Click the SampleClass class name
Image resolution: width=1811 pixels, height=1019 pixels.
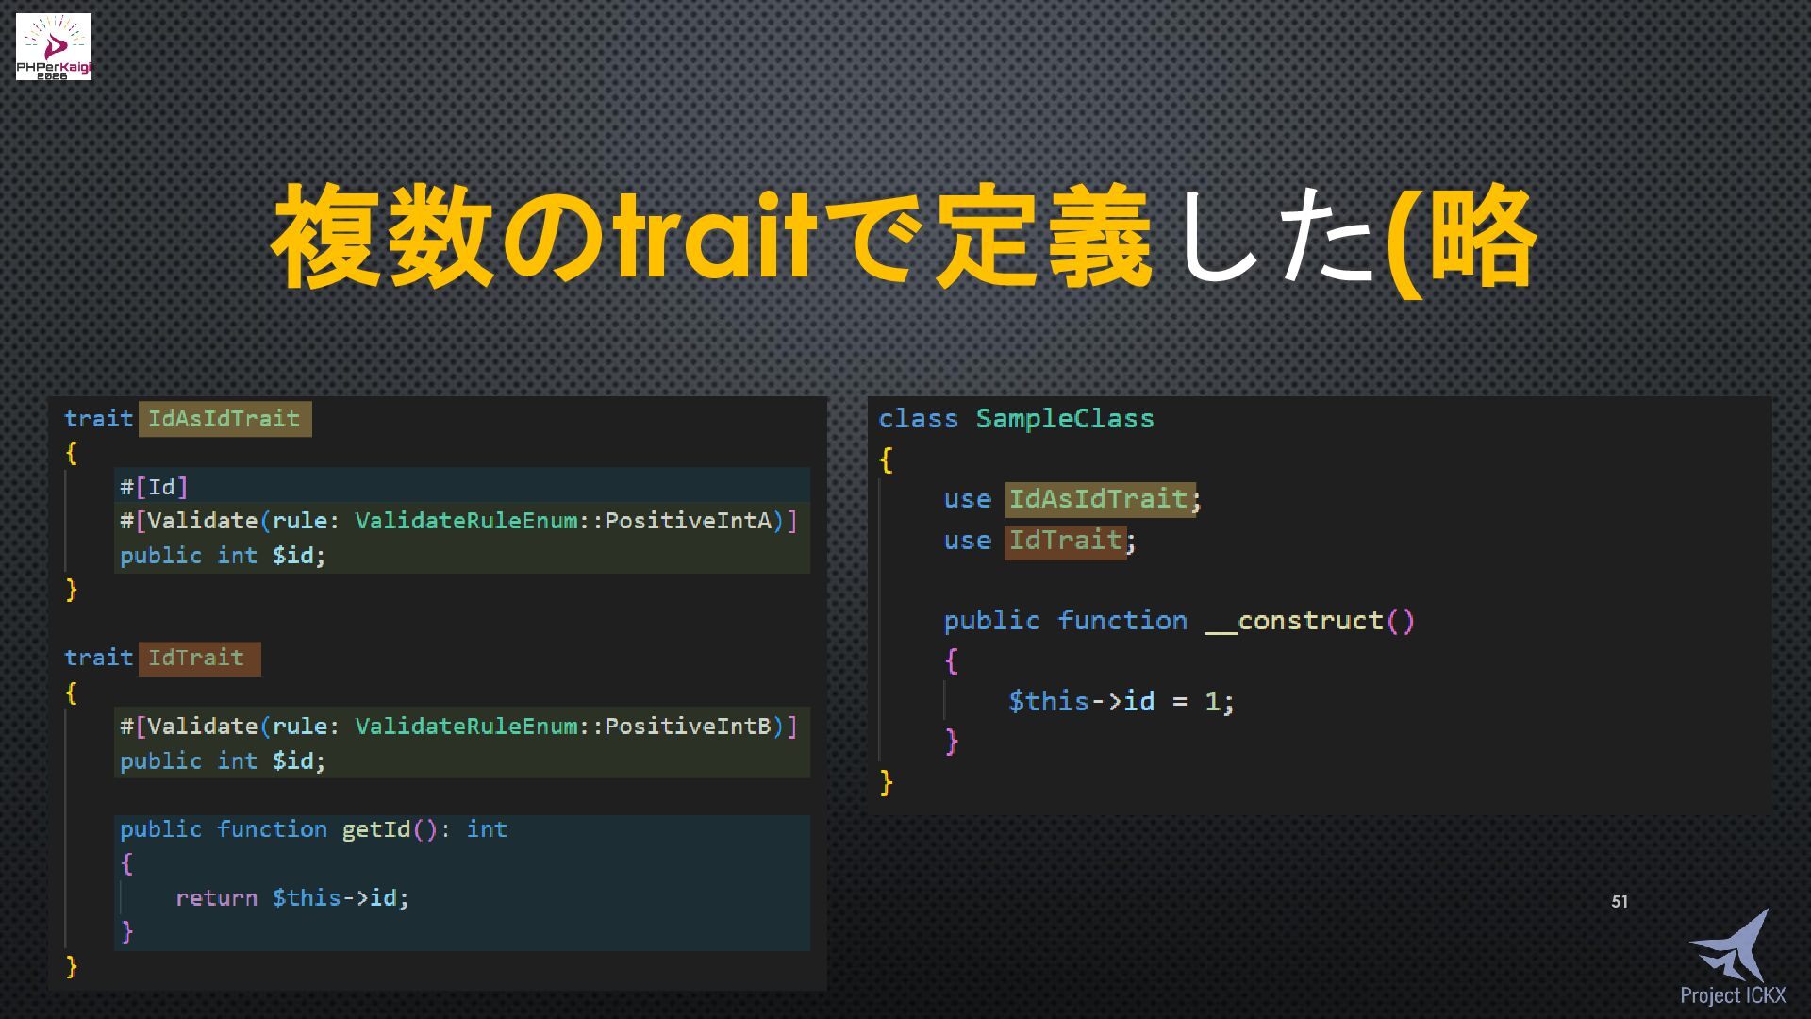(x=1064, y=419)
